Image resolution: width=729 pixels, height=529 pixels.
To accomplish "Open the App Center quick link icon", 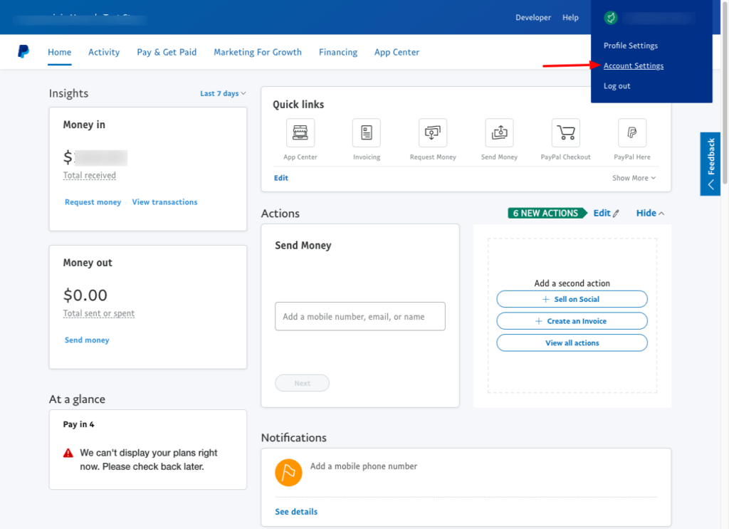I will 300,133.
